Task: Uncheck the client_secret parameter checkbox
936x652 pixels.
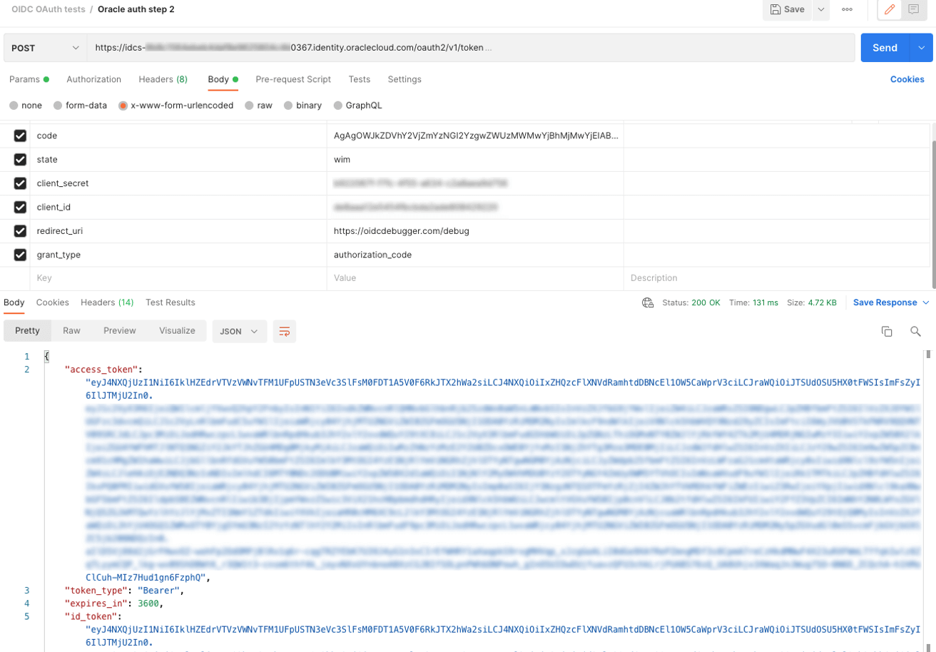Action: point(20,183)
